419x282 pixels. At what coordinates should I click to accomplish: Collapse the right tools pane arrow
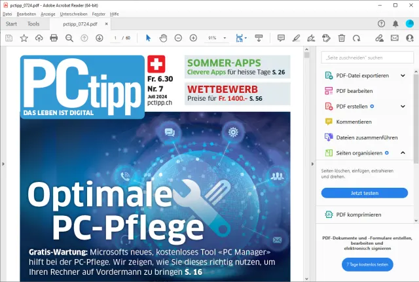pyautogui.click(x=312, y=164)
